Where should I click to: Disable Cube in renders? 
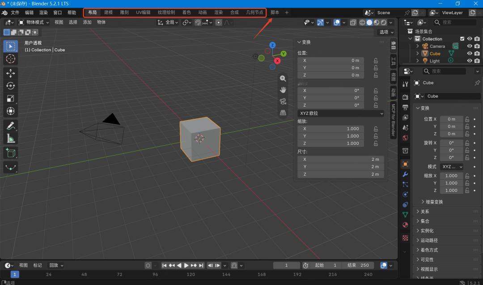pyautogui.click(x=477, y=54)
